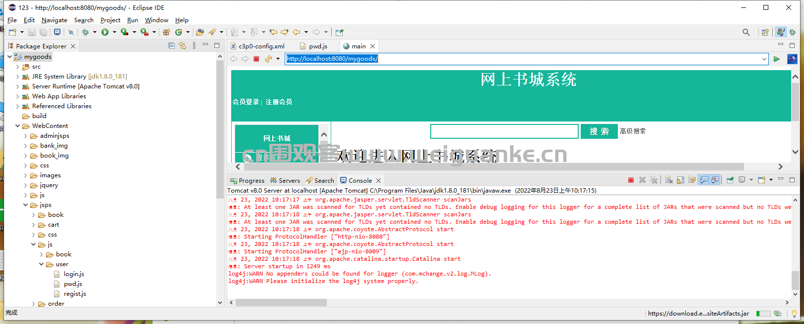
Task: Toggle Show Console on Standard Error
Action: pos(715,180)
